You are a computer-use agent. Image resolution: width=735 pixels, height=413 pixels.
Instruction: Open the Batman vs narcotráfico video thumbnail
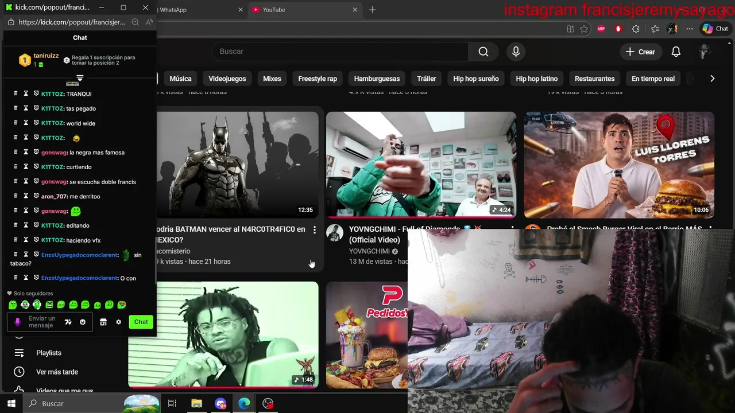(x=238, y=165)
